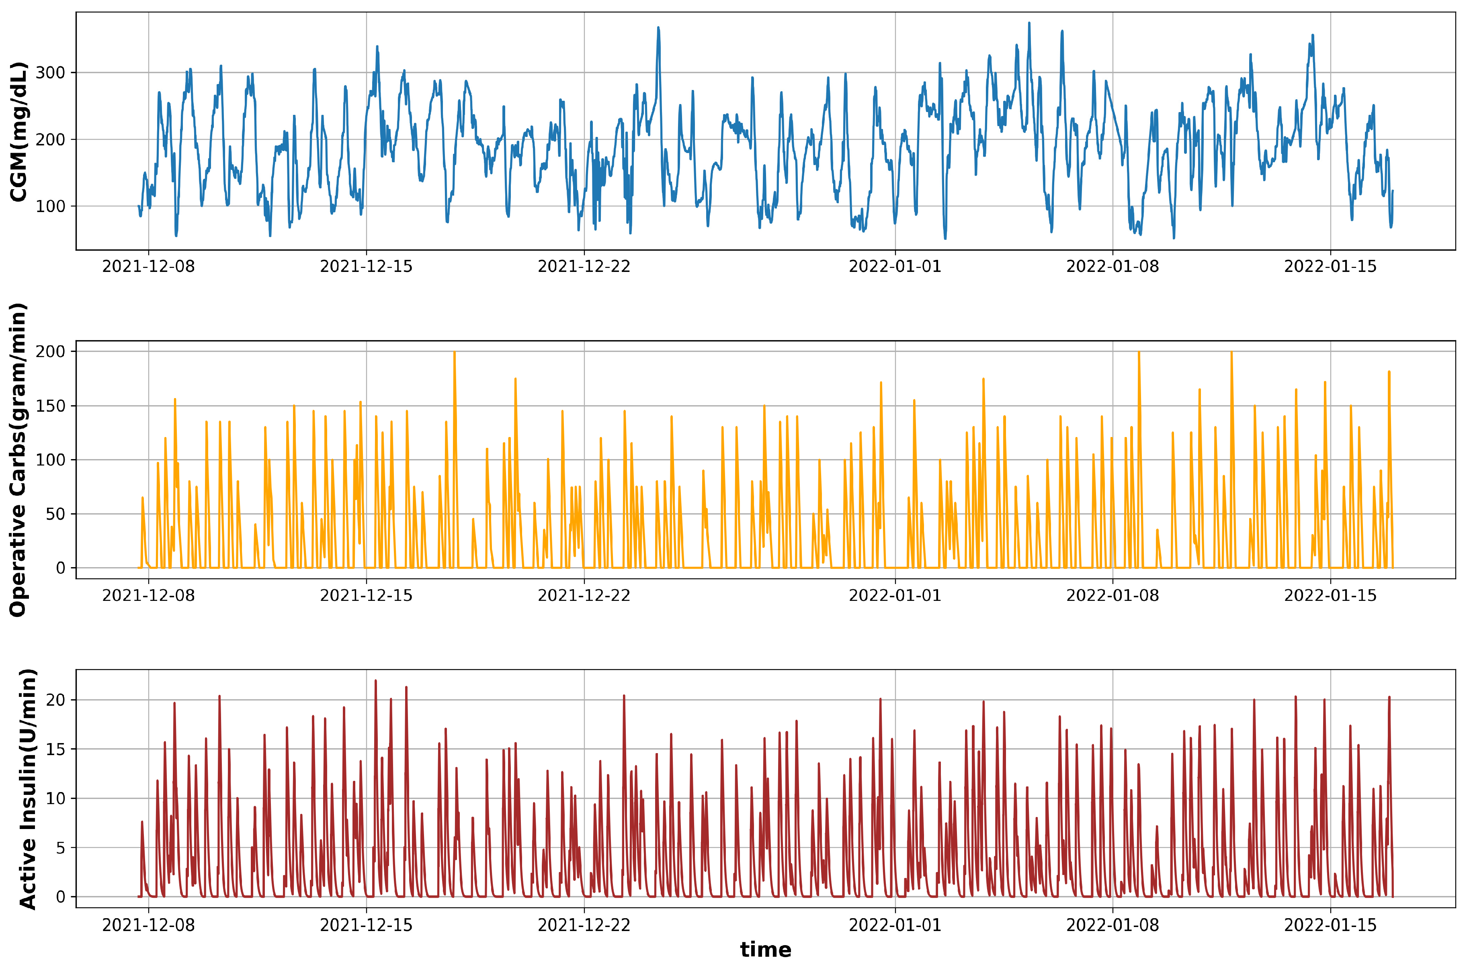Click the 150 tick on carbs y-axis
This screenshot has height=970, width=1469.
point(50,406)
